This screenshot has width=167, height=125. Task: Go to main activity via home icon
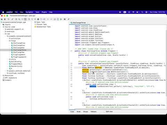38,19
